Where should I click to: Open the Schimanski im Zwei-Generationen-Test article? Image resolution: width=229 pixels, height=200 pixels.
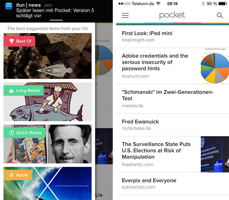click(172, 99)
